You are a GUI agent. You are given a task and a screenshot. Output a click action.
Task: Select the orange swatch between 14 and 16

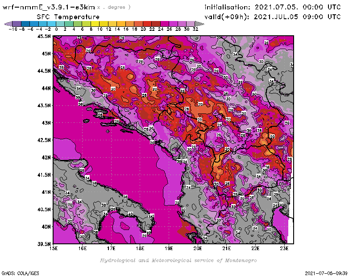pyautogui.click(x=121, y=24)
